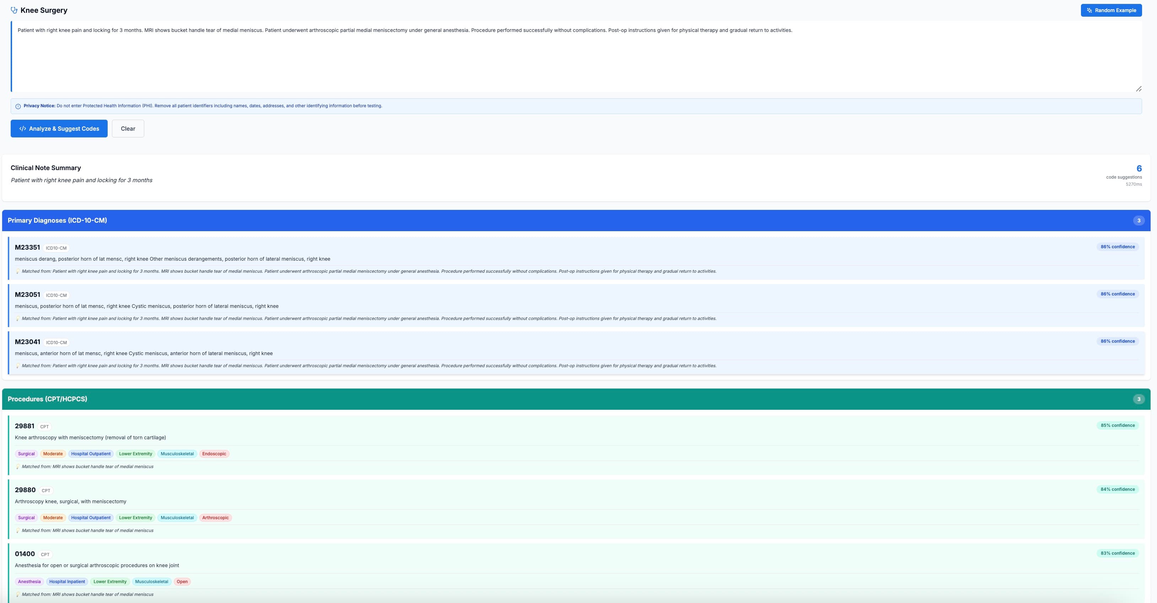Click the lightbulb icon under code M23041

click(18, 365)
